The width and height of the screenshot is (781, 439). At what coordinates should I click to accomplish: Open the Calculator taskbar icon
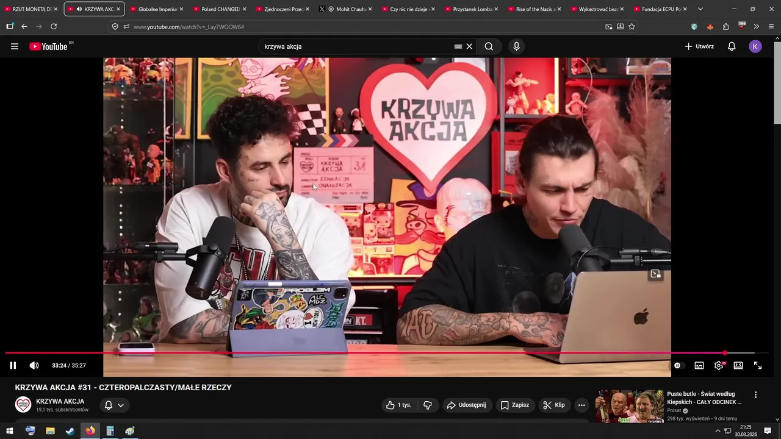tap(110, 431)
